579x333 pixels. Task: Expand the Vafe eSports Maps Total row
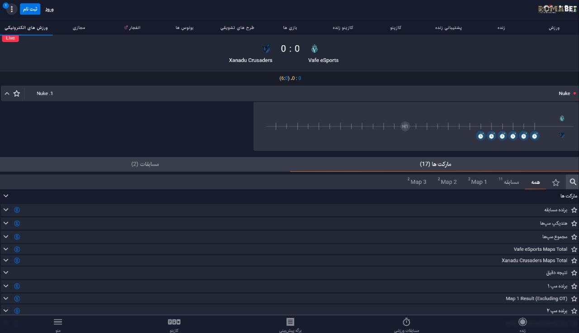(x=6, y=249)
